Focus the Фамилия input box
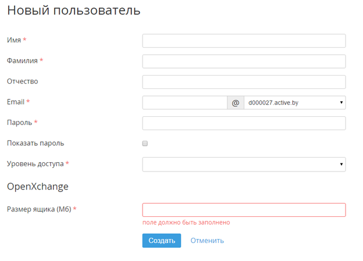 244,61
